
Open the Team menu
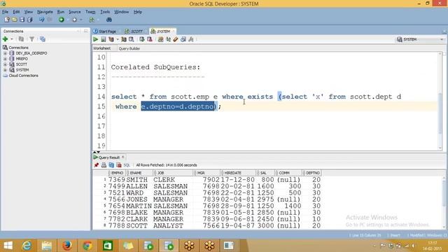pos(90,12)
